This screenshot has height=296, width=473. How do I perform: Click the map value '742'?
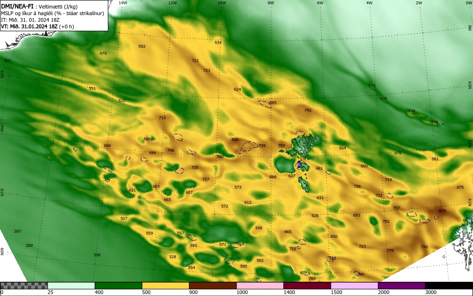pyautogui.click(x=308, y=110)
